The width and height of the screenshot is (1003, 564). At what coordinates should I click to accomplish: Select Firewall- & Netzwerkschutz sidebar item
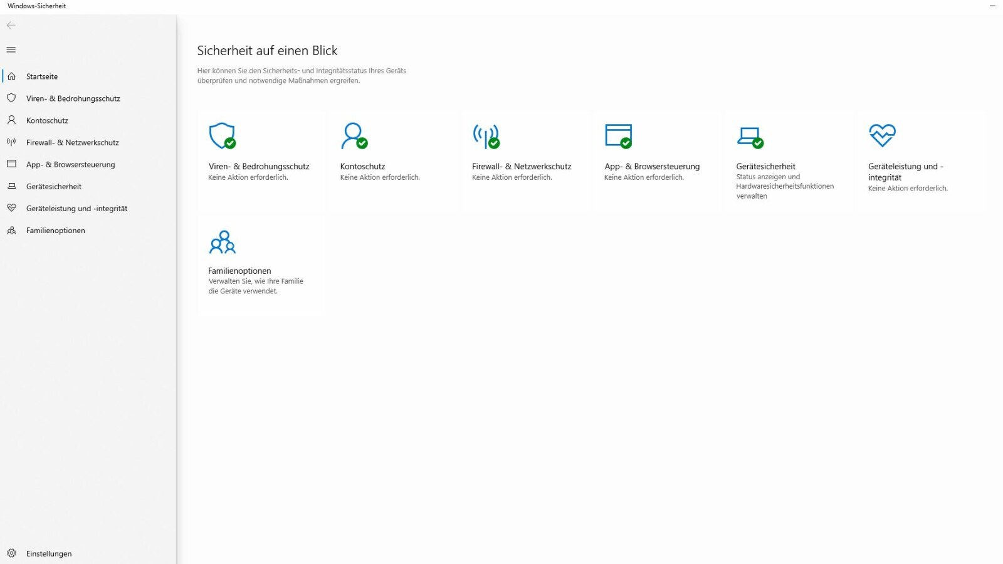click(x=72, y=142)
